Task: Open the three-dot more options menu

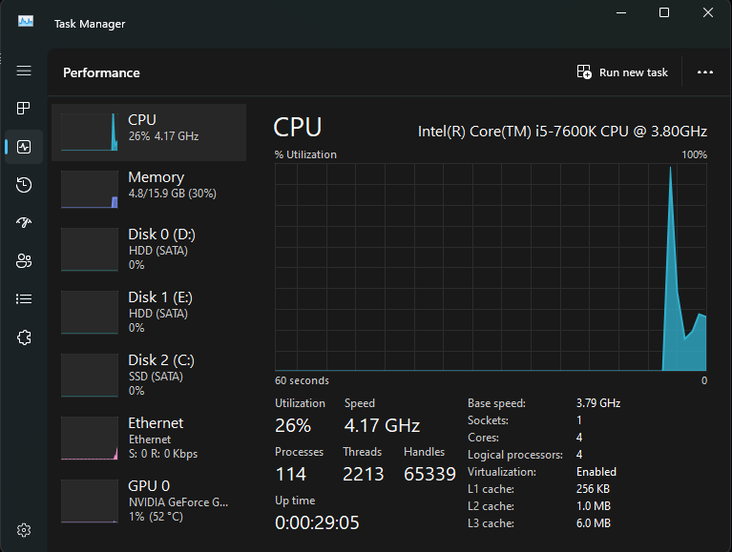Action: point(705,72)
